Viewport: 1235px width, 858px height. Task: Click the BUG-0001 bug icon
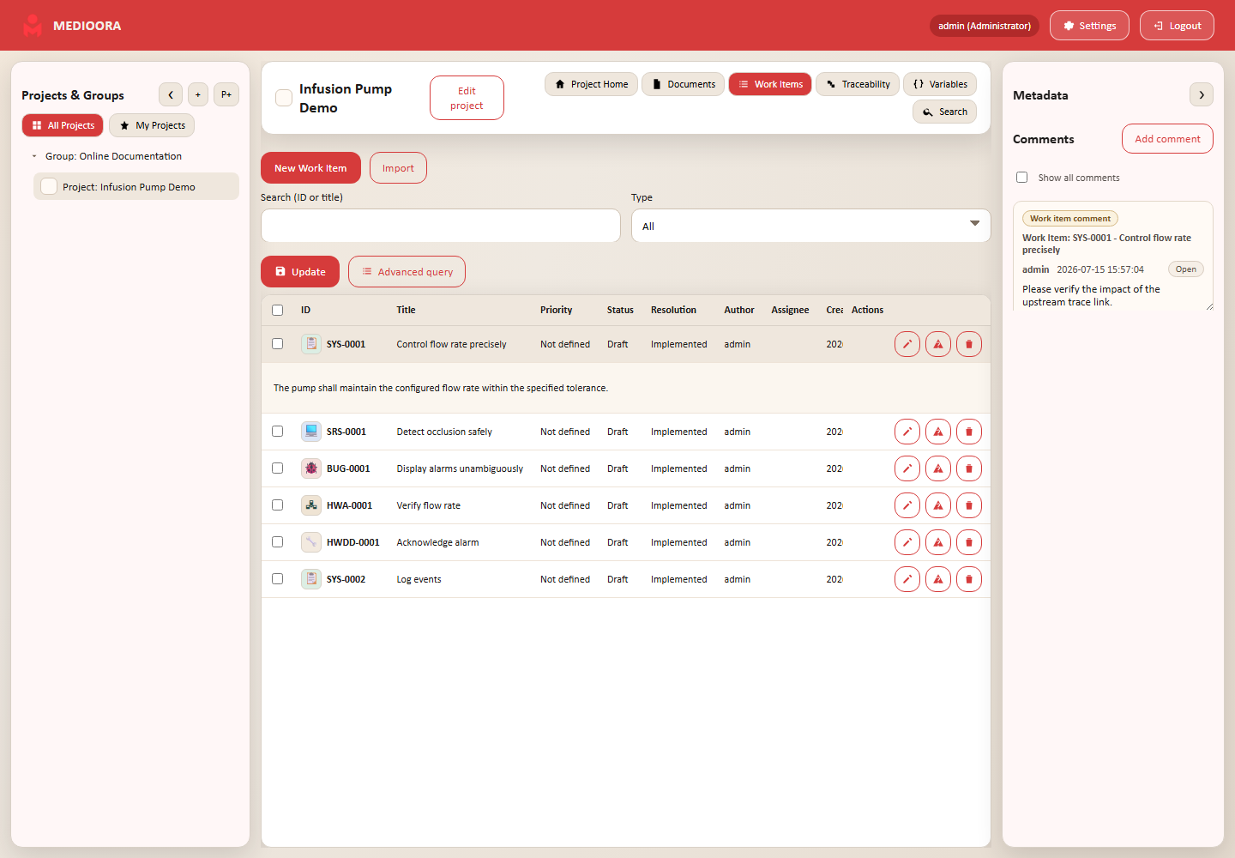[x=311, y=468]
